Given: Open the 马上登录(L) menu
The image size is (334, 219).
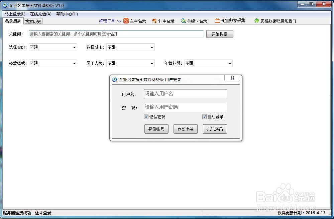Looking at the screenshot, I should click(15, 14).
